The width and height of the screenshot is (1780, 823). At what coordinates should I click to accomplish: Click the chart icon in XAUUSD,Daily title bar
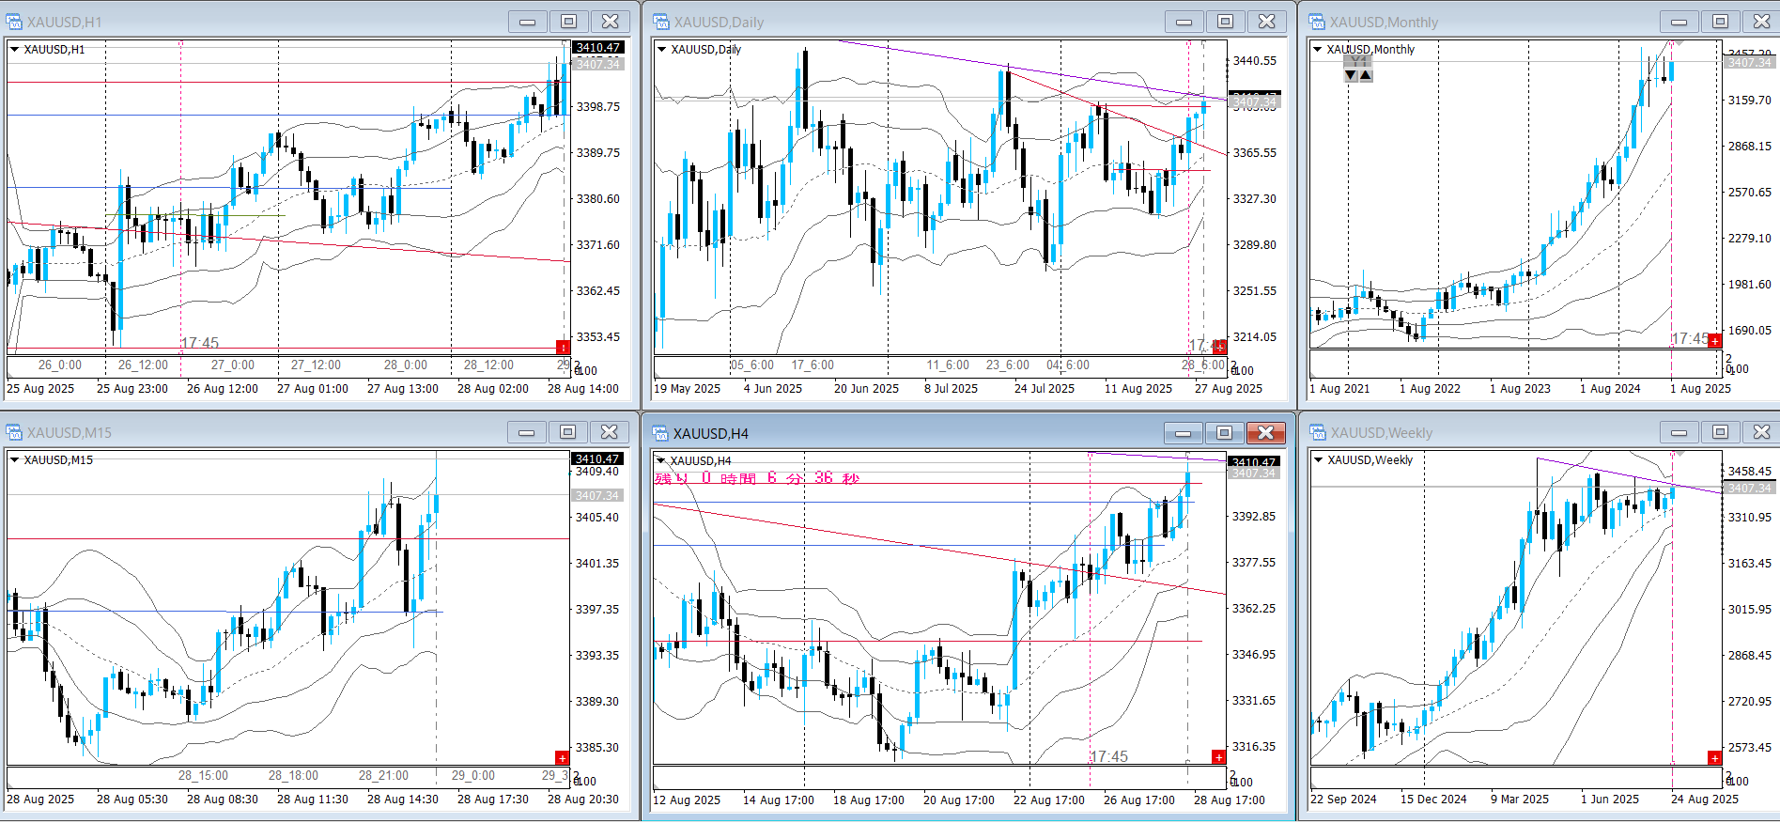(x=661, y=22)
